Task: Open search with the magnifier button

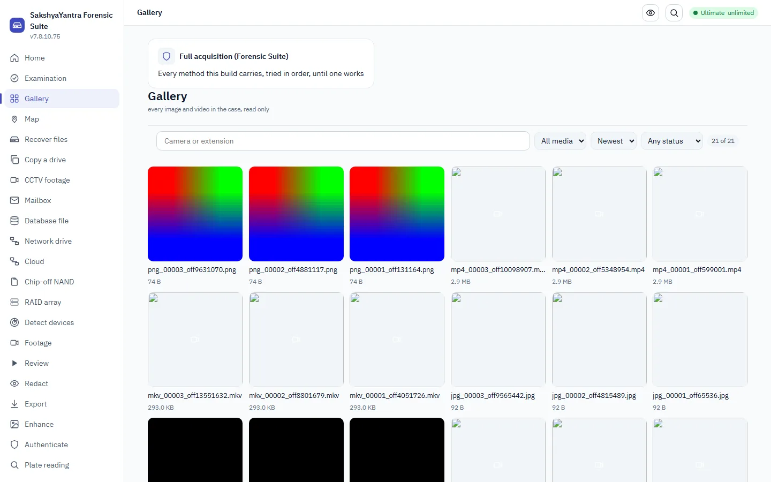Action: pos(674,13)
